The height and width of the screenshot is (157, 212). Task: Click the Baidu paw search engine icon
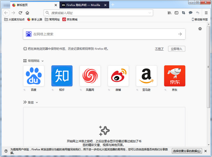click(x=29, y=34)
